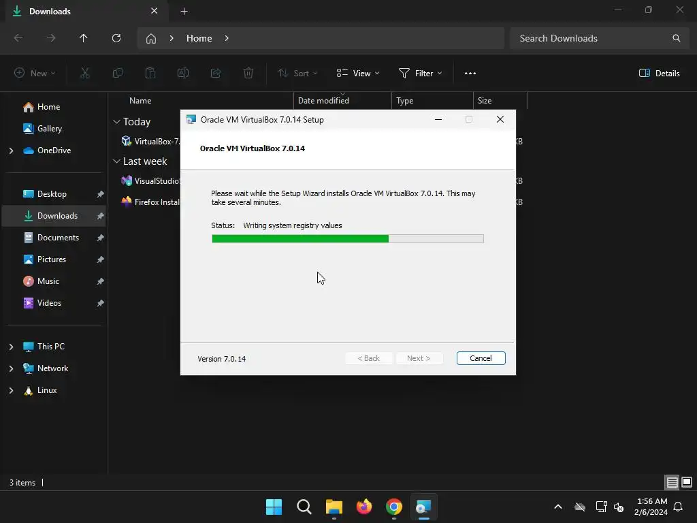Screen dimensions: 697x523
Task: Show hidden system tray icons
Action: [x=558, y=507]
